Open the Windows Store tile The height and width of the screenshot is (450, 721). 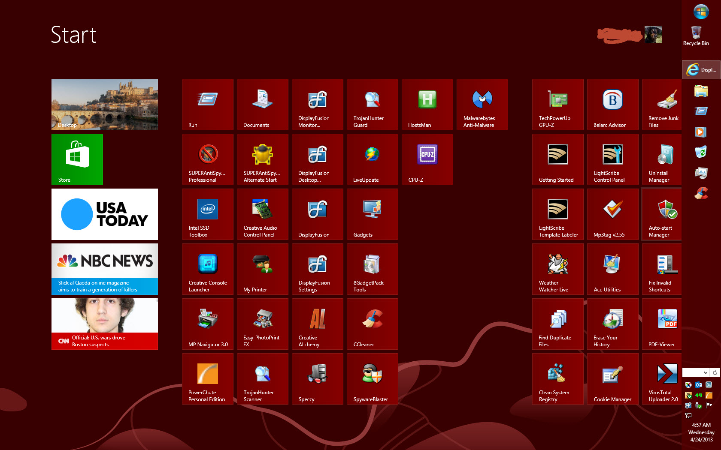pyautogui.click(x=77, y=159)
